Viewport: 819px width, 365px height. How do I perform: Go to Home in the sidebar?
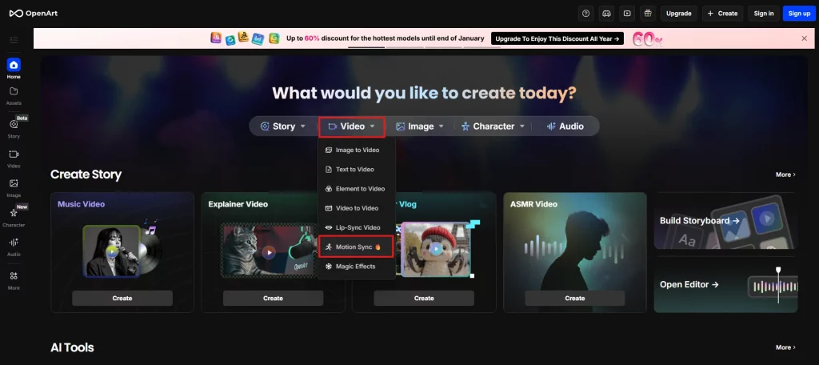pos(14,69)
